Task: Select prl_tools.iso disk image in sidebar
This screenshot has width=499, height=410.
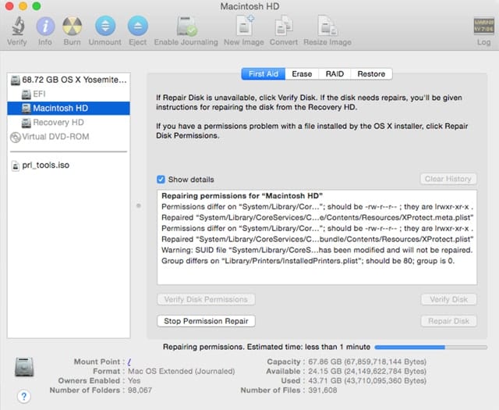Action: pyautogui.click(x=46, y=166)
